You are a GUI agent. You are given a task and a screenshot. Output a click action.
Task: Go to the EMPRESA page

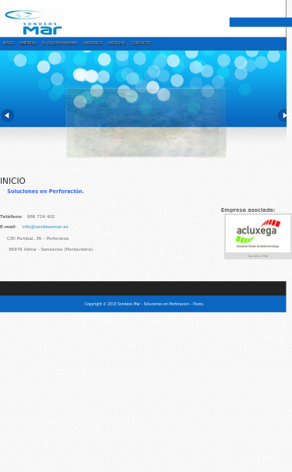point(28,44)
